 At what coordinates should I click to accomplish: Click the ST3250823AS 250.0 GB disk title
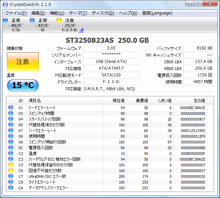[x=107, y=40]
